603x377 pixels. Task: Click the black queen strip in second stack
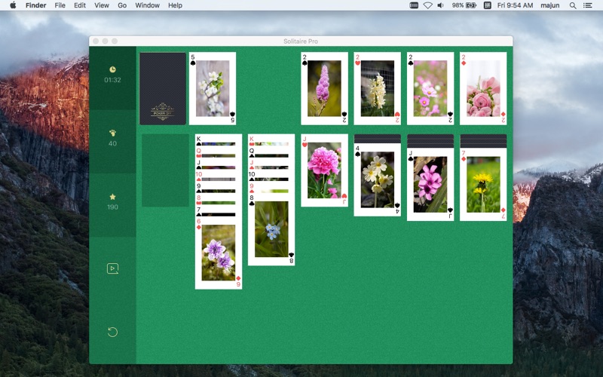tap(271, 152)
